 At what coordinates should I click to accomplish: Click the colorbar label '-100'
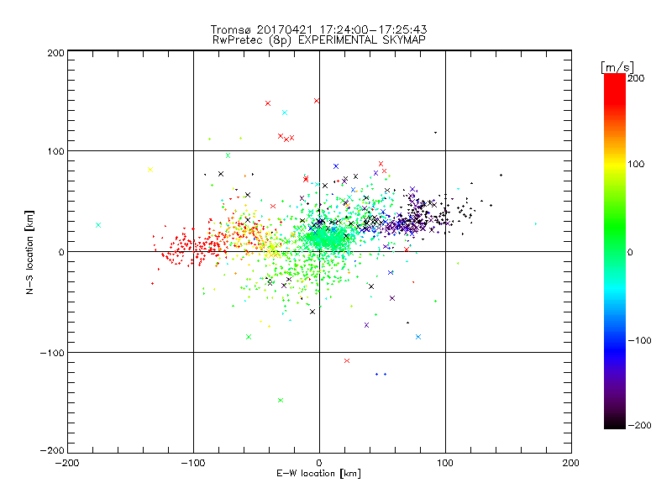click(639, 341)
